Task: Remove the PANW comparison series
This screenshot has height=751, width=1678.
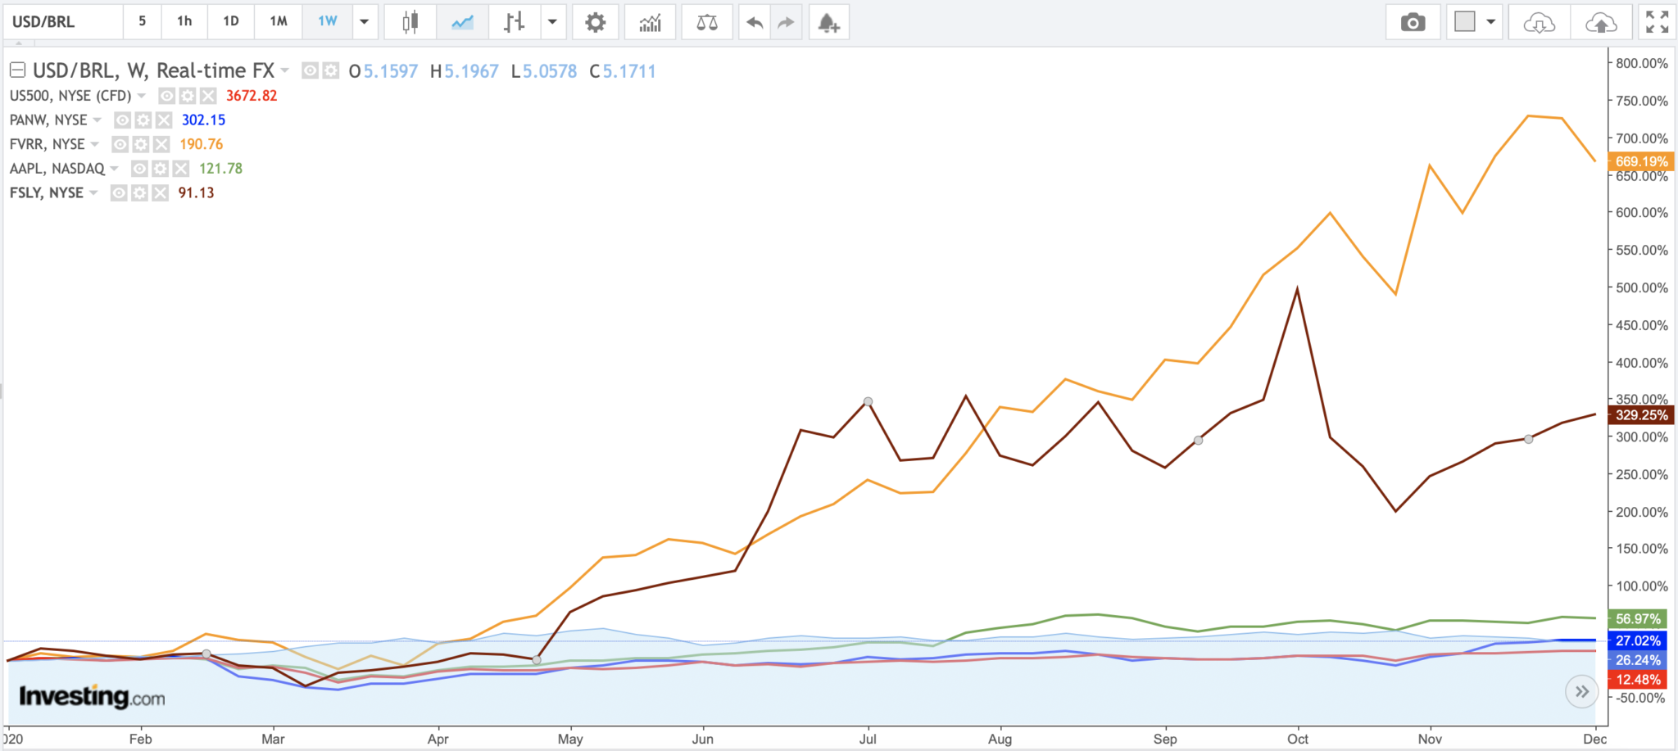Action: pos(164,120)
